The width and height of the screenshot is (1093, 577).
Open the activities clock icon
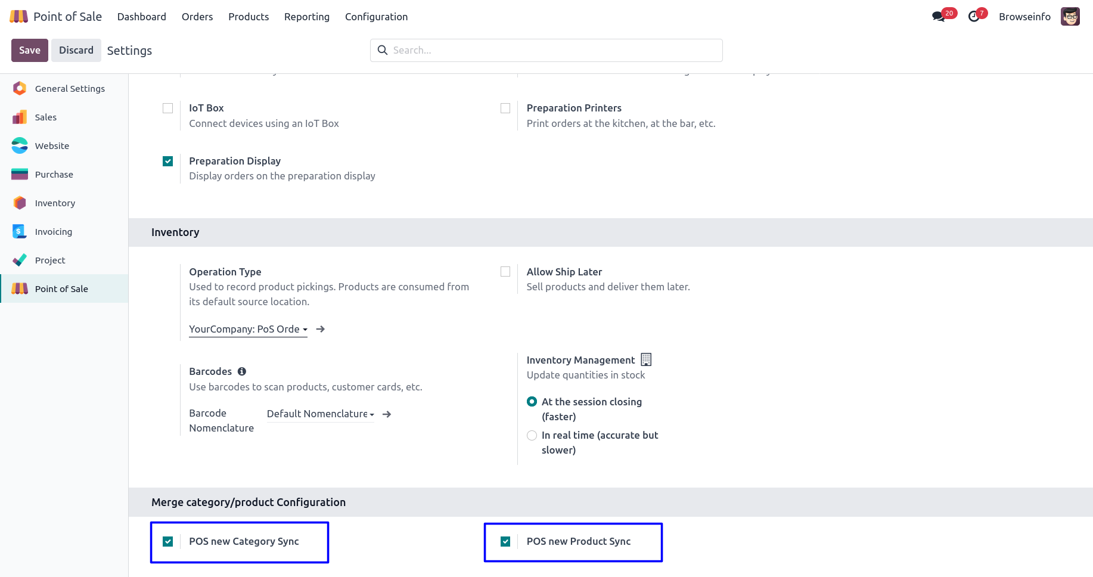tap(974, 17)
